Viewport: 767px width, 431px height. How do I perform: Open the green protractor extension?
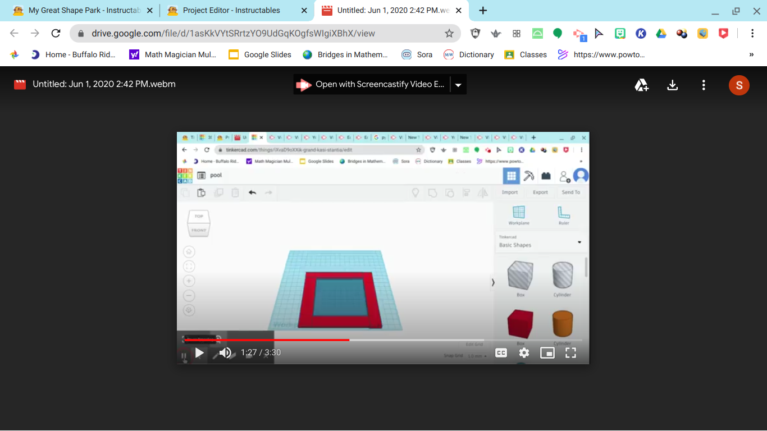[x=537, y=33]
